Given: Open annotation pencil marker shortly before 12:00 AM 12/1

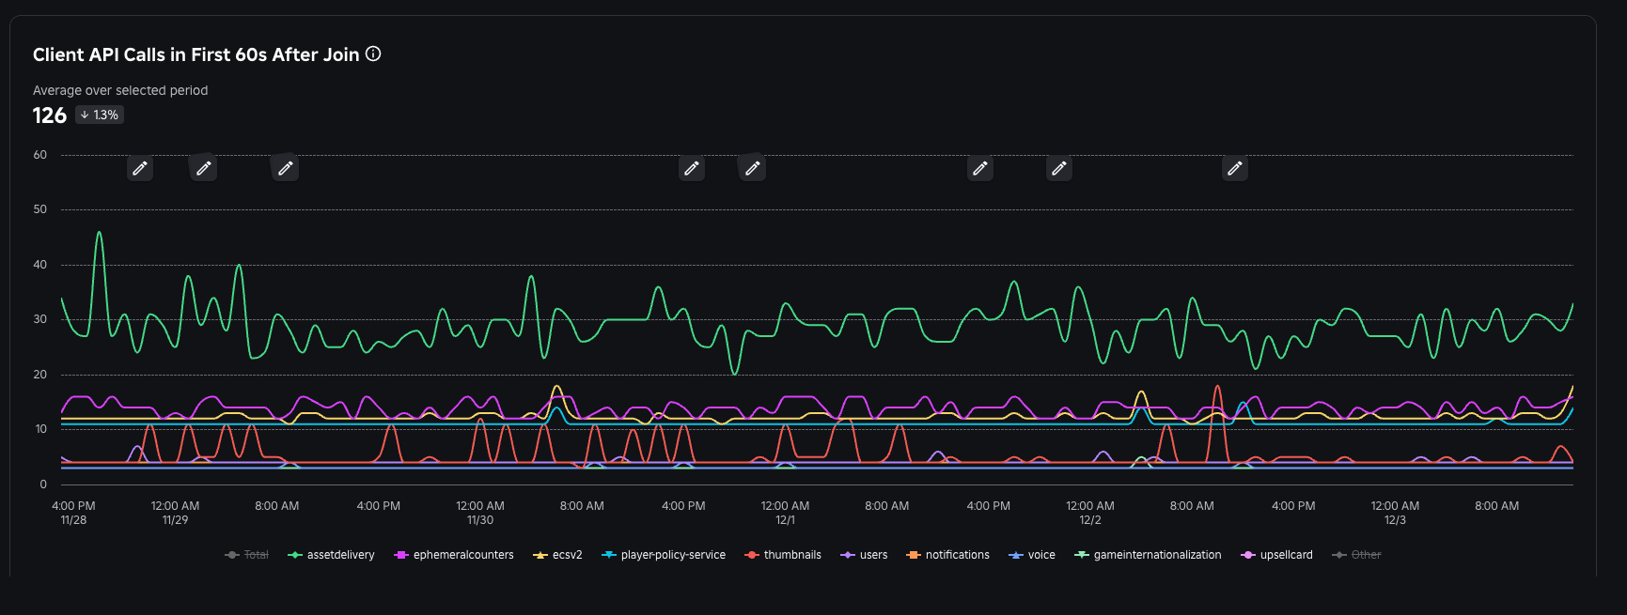Looking at the screenshot, I should 752,168.
